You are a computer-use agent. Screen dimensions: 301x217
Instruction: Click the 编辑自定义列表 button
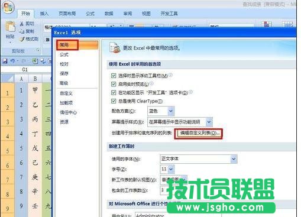[199, 134]
